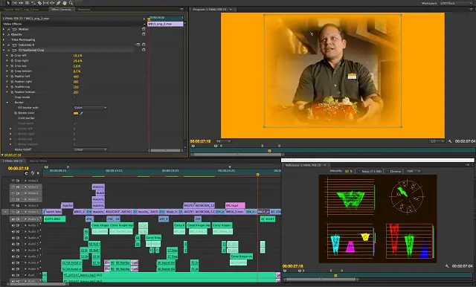Screen dimensions: 476x287
Task: Select the Zoom magnifier tool
Action: click(x=71, y=3)
